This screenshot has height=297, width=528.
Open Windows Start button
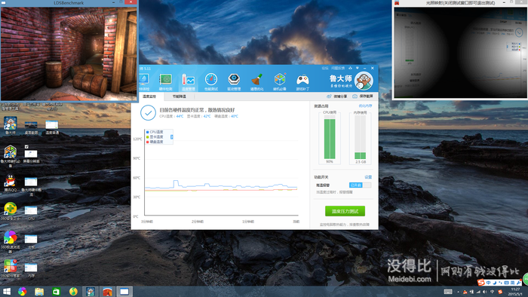pos(6,291)
